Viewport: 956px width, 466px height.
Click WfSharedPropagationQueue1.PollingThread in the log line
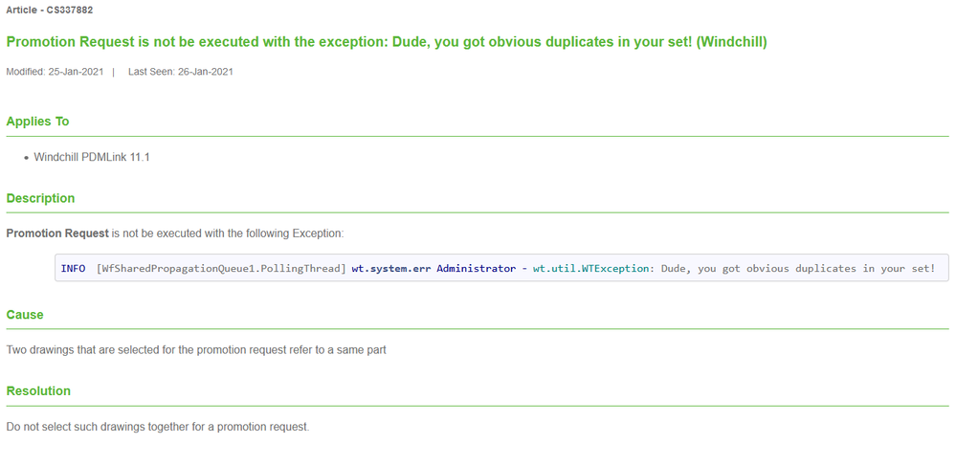coord(221,269)
